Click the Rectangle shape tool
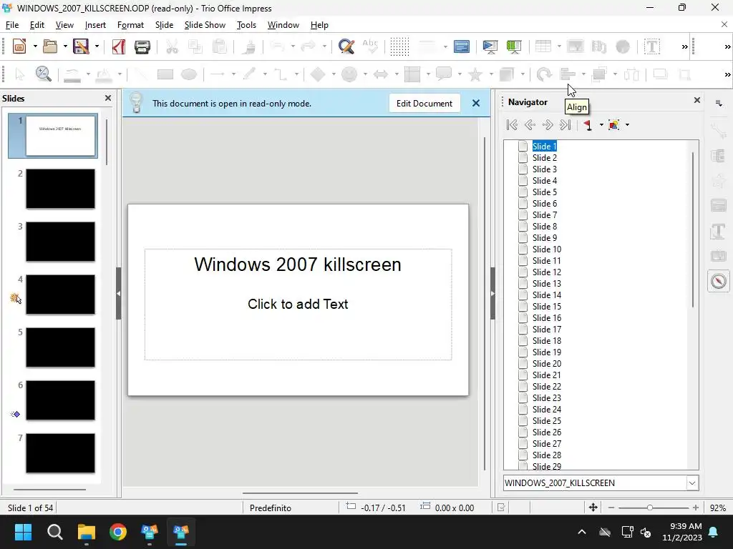This screenshot has height=549, width=733. 165,74
